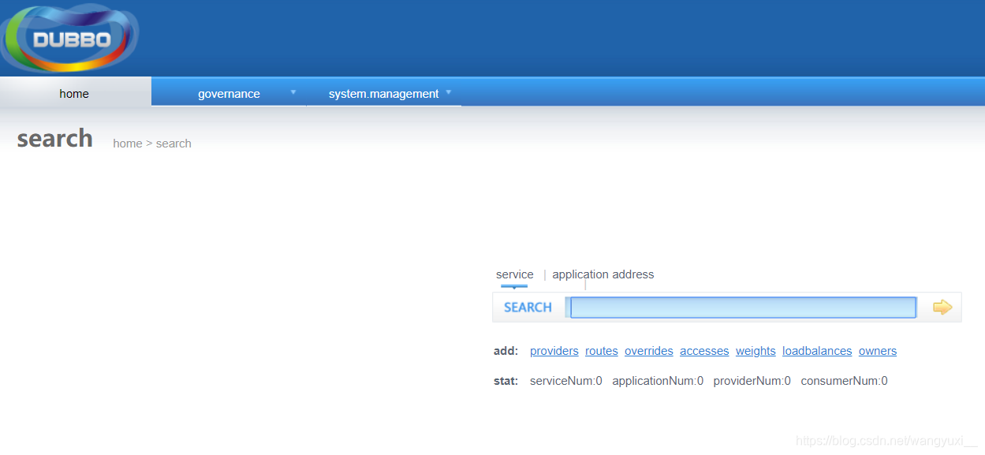The height and width of the screenshot is (455, 985).
Task: Select the service search tab
Action: click(514, 274)
